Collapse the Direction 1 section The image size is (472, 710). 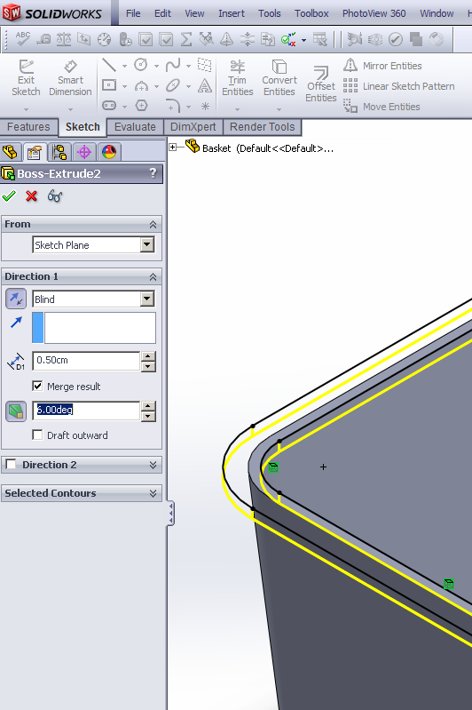tap(153, 276)
